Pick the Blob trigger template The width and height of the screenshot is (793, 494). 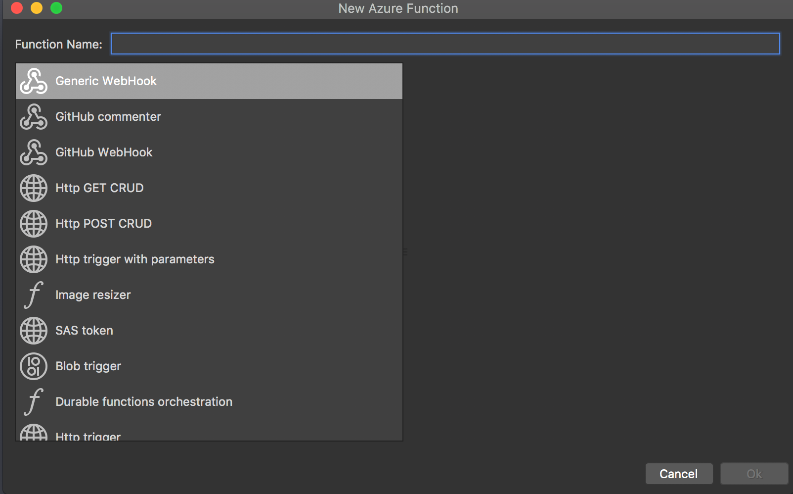point(209,366)
